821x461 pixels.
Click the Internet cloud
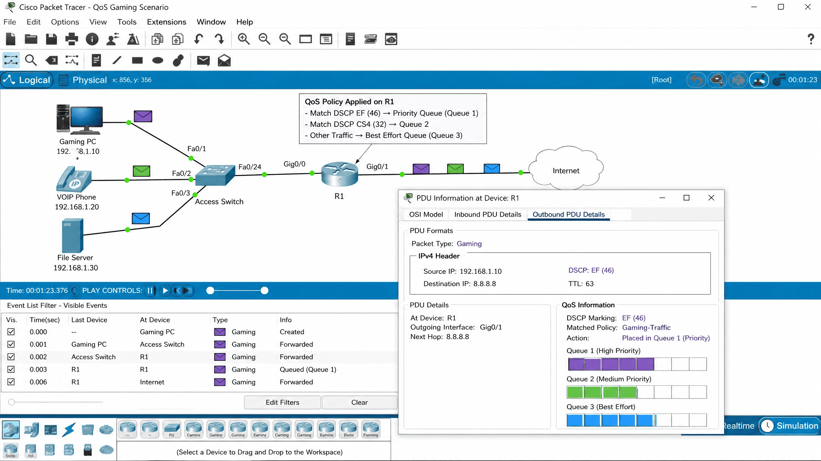point(566,168)
